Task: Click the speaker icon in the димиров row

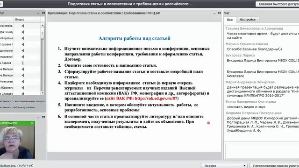Action: [23, 51]
